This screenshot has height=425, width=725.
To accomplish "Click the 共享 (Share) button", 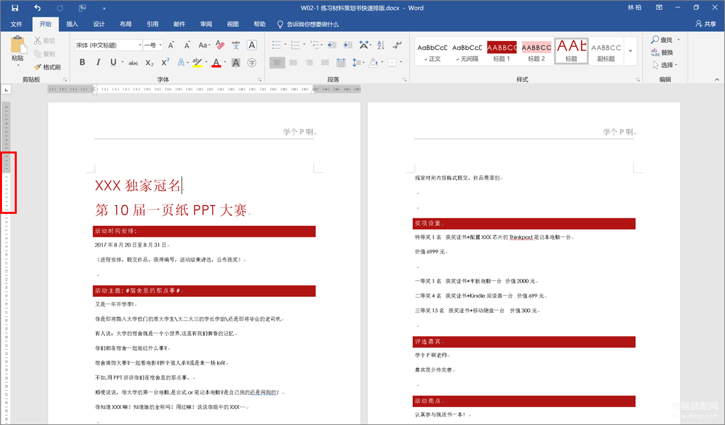I will tap(706, 24).
